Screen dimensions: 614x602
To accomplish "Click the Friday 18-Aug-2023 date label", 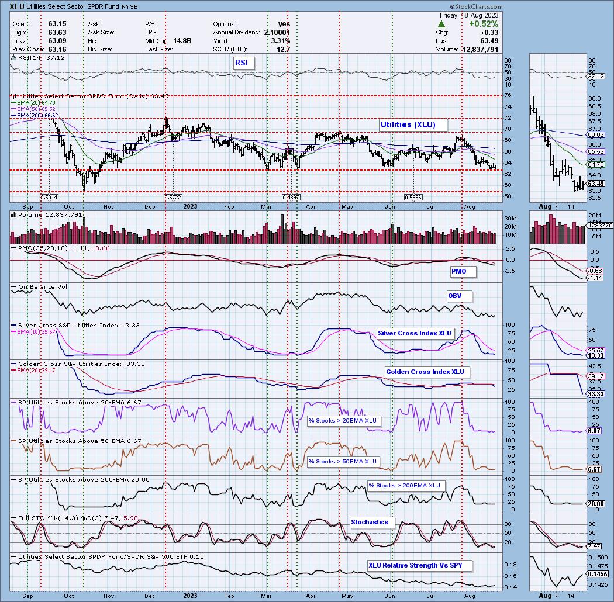I will [469, 15].
